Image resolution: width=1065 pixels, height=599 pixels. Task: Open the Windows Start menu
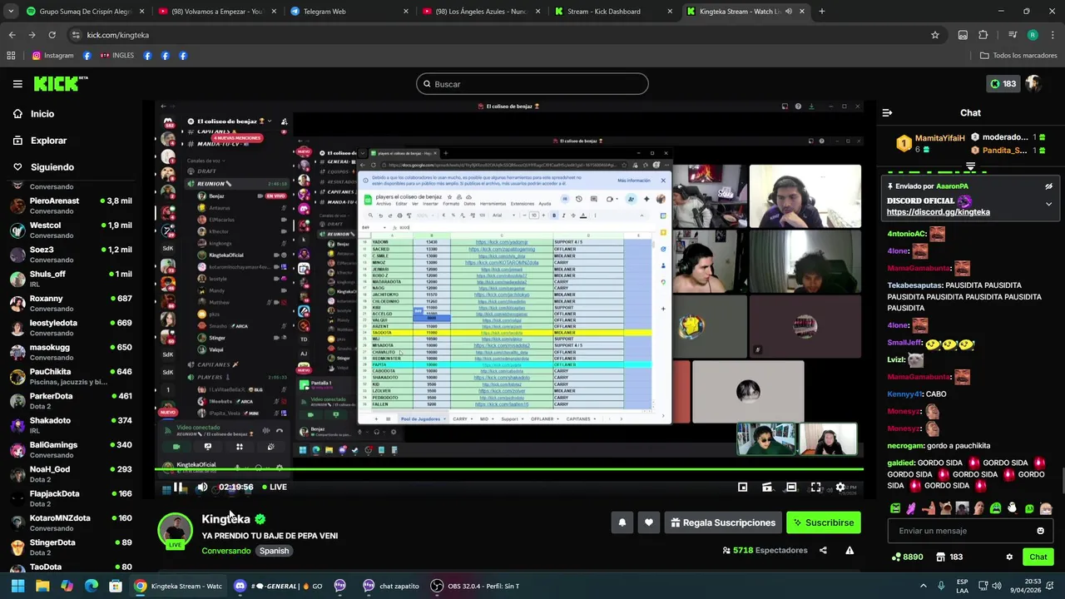click(x=17, y=586)
